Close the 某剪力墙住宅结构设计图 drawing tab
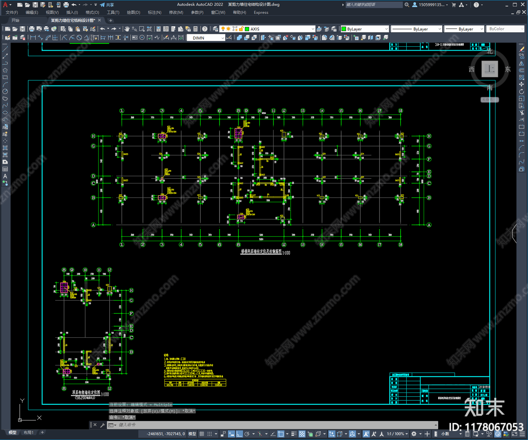Viewport: 528px width, 440px height. tap(99, 20)
